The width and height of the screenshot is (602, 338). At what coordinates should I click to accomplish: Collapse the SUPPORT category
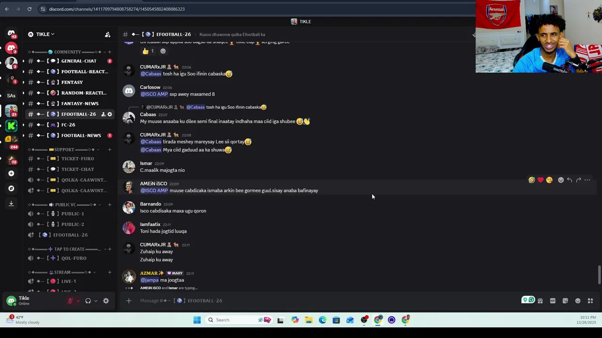pos(64,150)
